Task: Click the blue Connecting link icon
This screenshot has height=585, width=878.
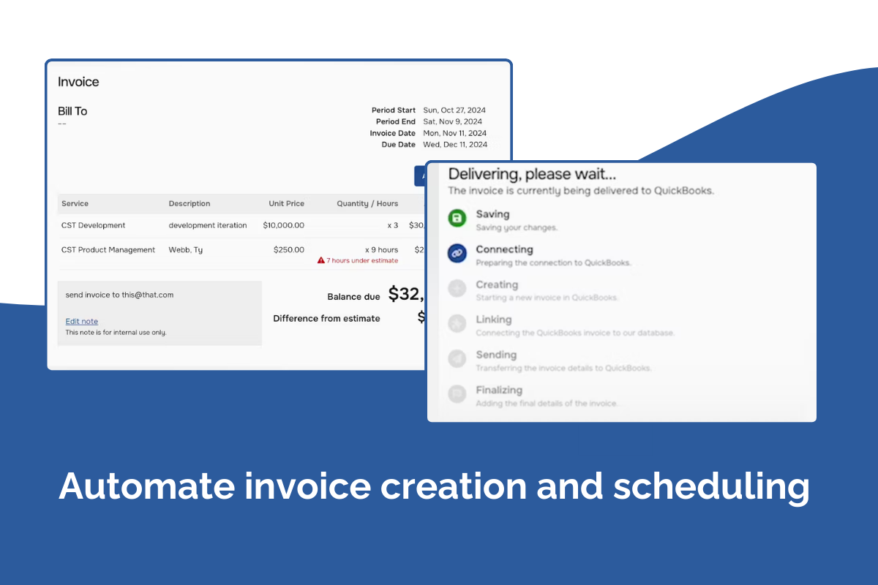Action: click(457, 254)
